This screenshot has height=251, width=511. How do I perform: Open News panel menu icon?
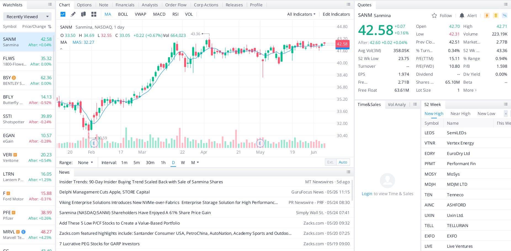pyautogui.click(x=348, y=172)
